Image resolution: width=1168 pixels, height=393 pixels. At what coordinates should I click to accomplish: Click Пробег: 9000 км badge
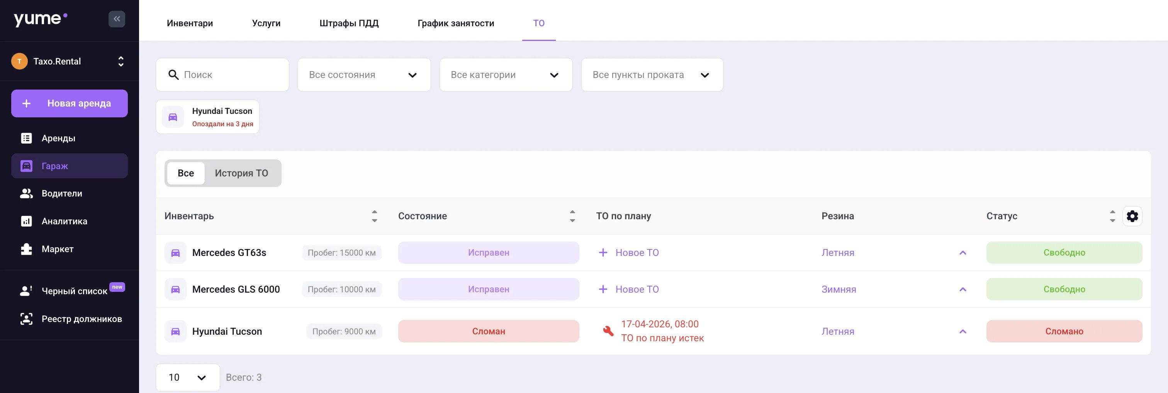(x=344, y=331)
